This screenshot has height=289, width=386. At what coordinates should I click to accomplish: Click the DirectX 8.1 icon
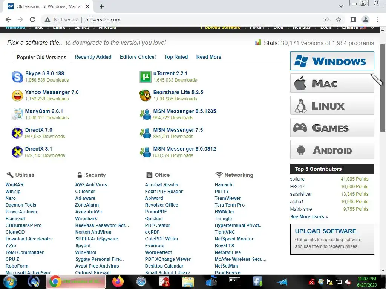[17, 152]
